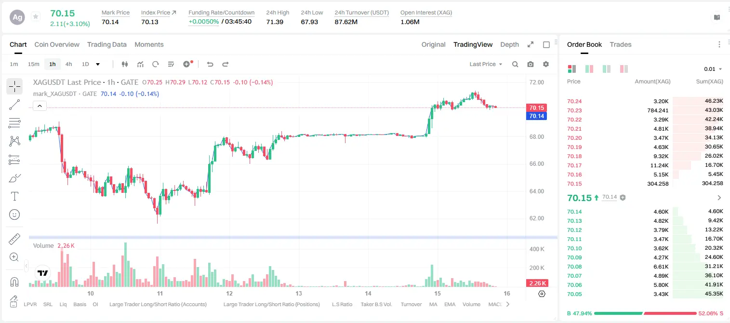Viewport: 730px width, 323px height.
Task: Open the emoji sticker tool
Action: (14, 215)
